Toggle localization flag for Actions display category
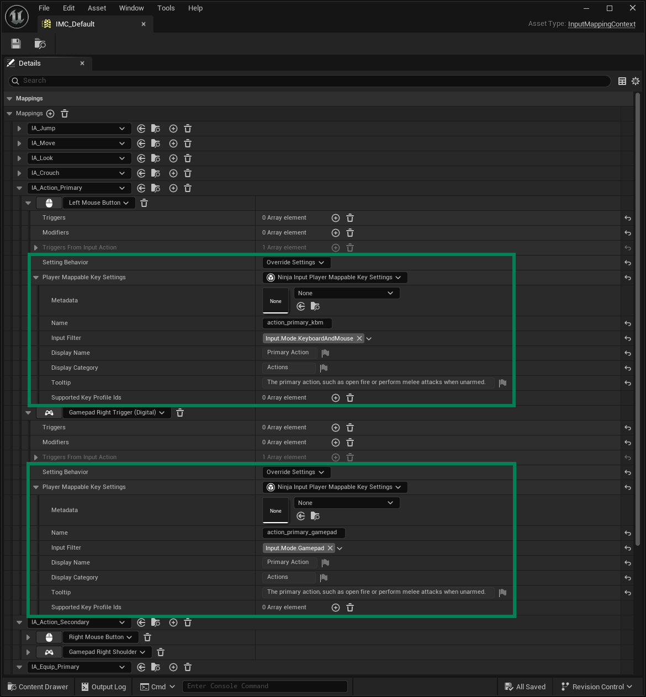This screenshot has width=646, height=697. pos(324,368)
